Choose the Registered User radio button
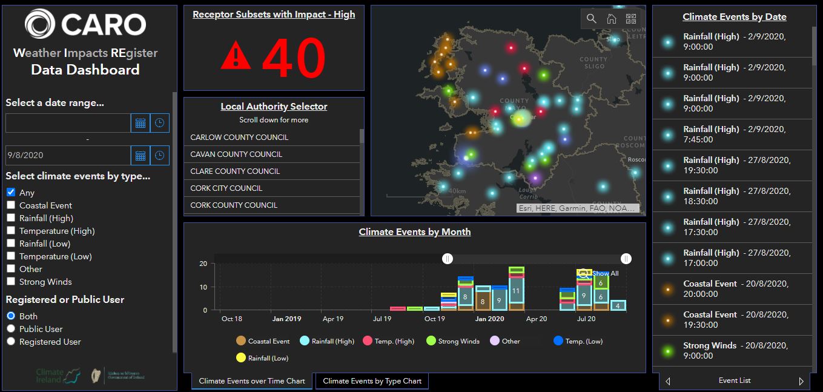This screenshot has height=392, width=823. tap(11, 342)
